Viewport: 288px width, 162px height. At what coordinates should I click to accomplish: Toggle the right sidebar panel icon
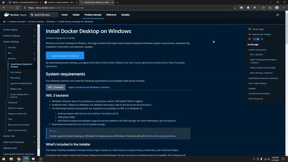pos(278,15)
